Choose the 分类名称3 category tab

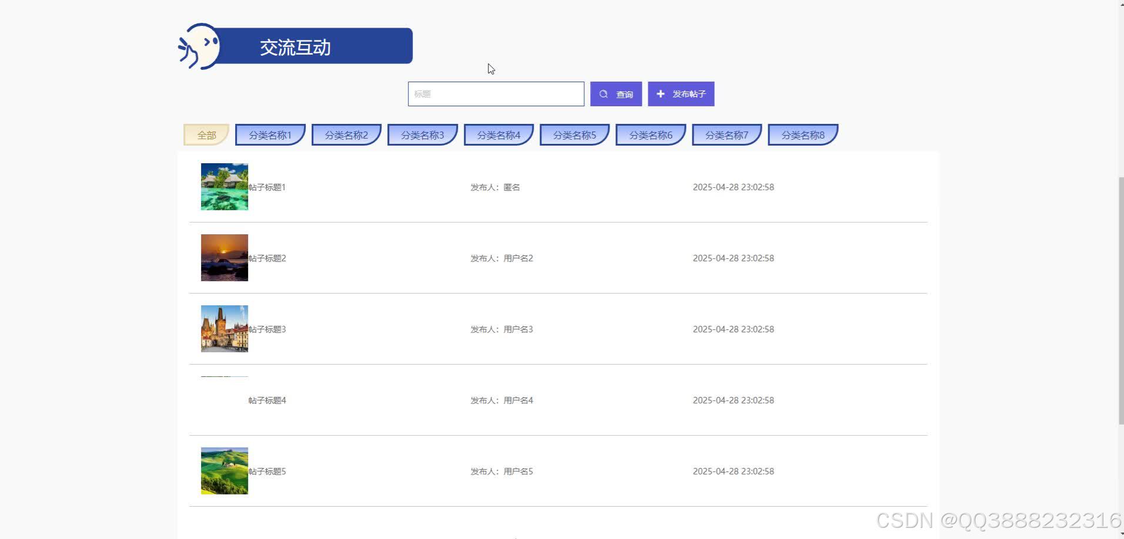(x=423, y=135)
